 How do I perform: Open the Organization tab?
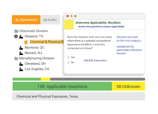26,20
